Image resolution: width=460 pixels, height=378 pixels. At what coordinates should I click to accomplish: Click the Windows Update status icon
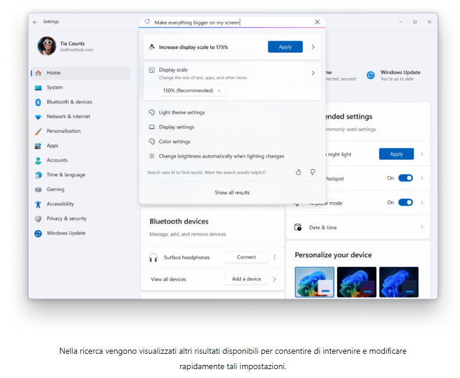pyautogui.click(x=371, y=75)
